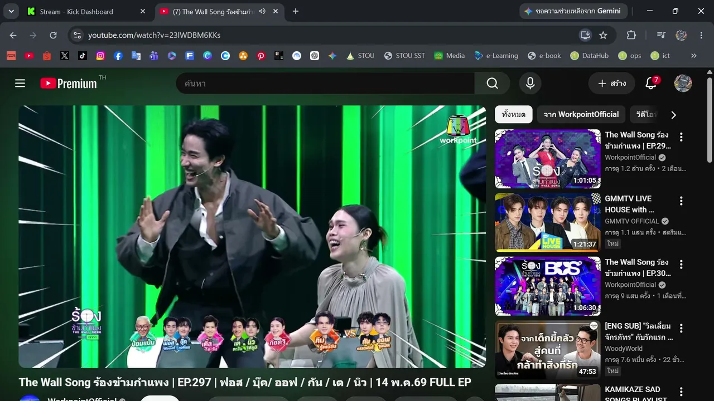Open the WoodyWorld 47:53 video thumbnail
This screenshot has width=714, height=401.
coord(548,350)
